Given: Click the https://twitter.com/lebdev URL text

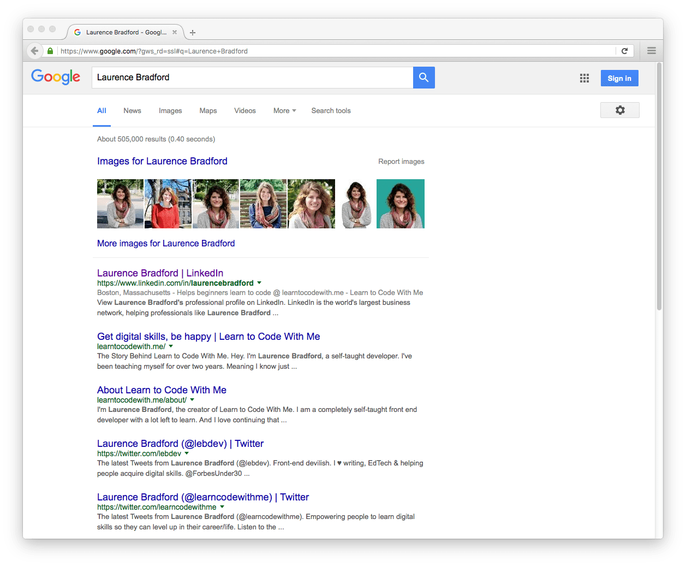Looking at the screenshot, I should click(139, 453).
